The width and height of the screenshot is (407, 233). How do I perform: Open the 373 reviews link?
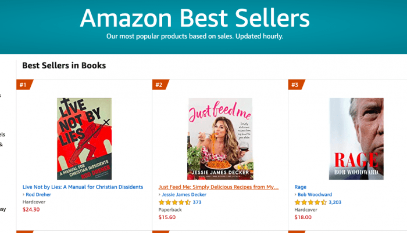click(197, 202)
